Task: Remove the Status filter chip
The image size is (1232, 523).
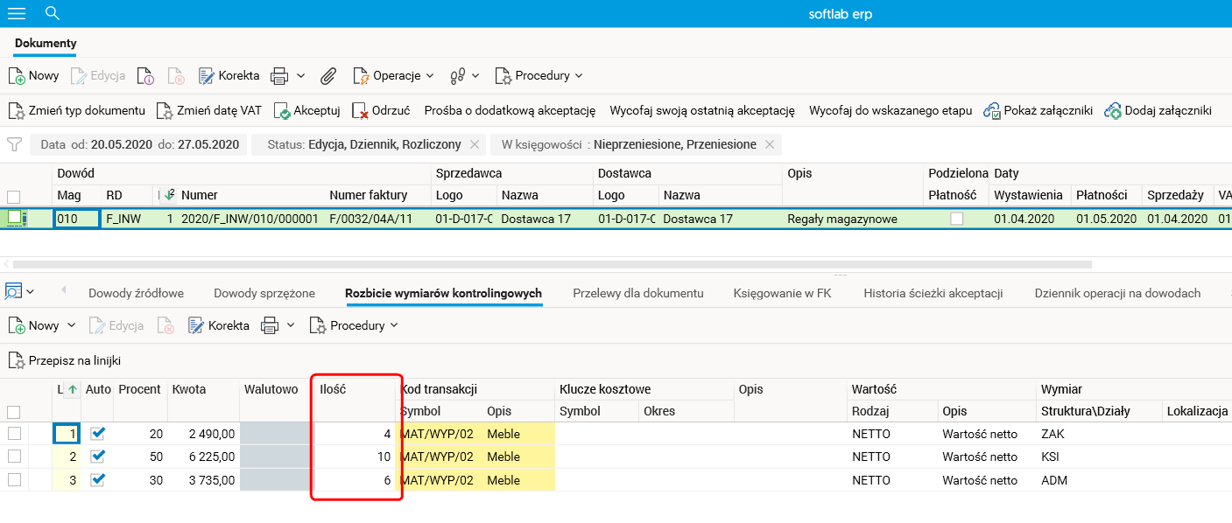Action: click(x=475, y=144)
